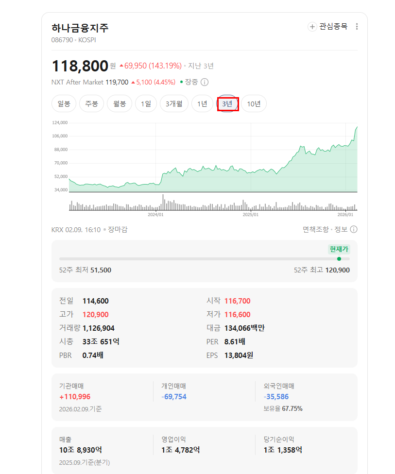Image resolution: width=395 pixels, height=474 pixels.
Task: Add stock via 관심종목 button
Action: [x=328, y=27]
